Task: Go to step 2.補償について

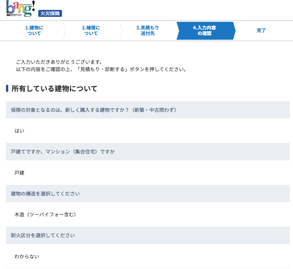Action: coord(91,30)
